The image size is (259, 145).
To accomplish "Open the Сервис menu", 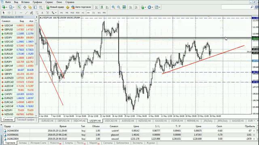I will pos(49,2).
